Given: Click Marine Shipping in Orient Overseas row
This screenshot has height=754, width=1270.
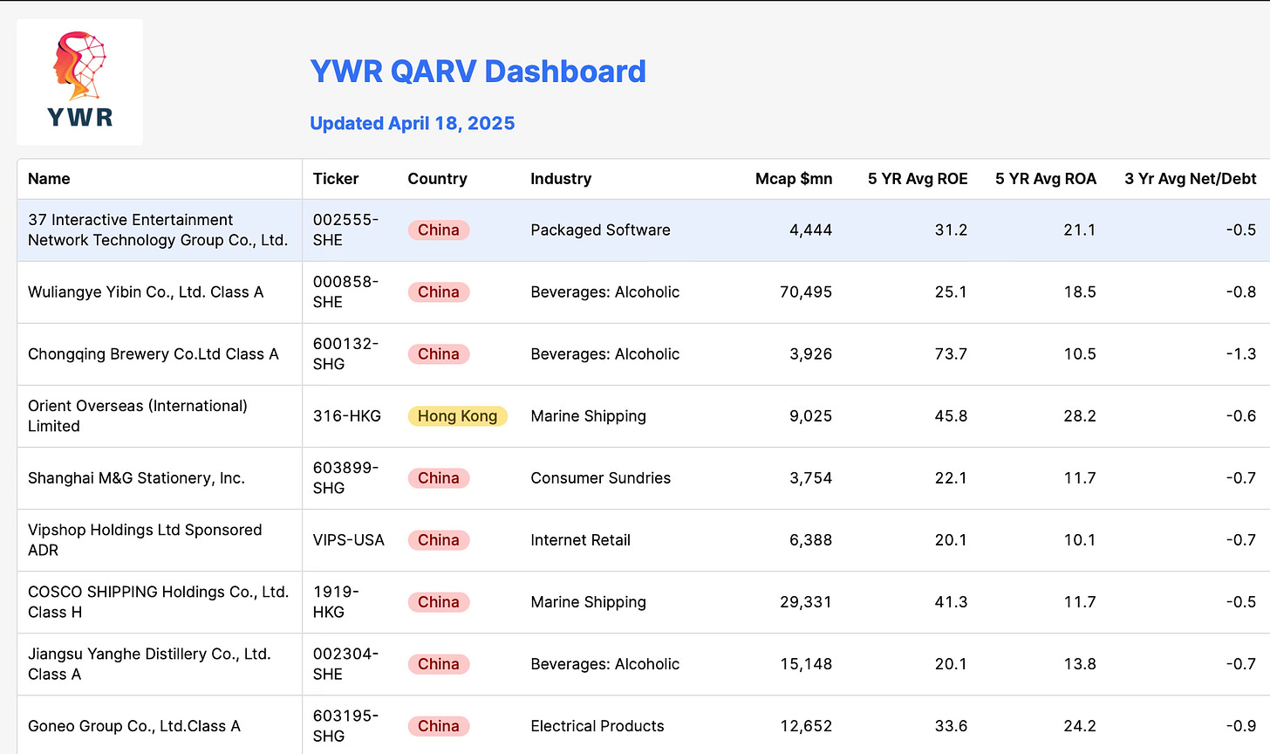Looking at the screenshot, I should (588, 416).
